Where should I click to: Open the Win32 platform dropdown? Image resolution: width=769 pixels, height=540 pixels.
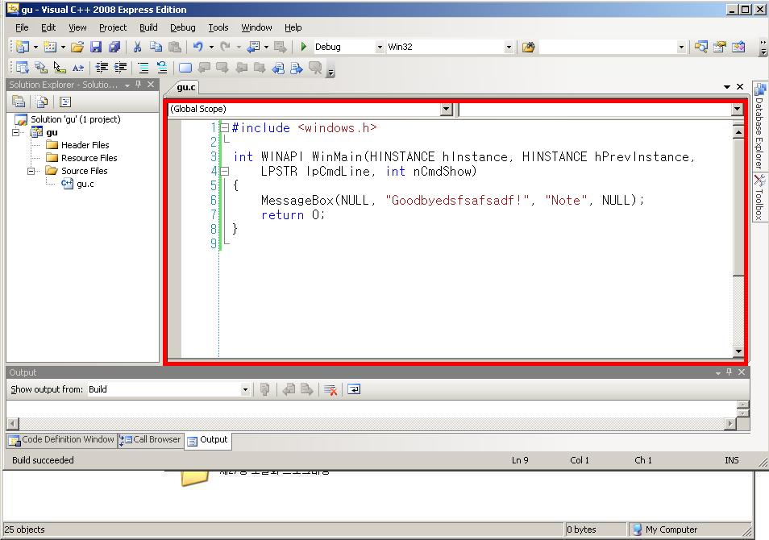[509, 47]
